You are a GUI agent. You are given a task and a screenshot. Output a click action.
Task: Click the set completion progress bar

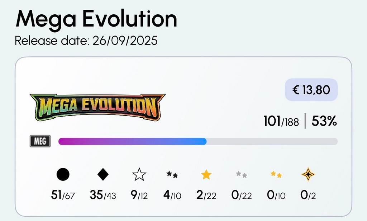[x=197, y=141]
